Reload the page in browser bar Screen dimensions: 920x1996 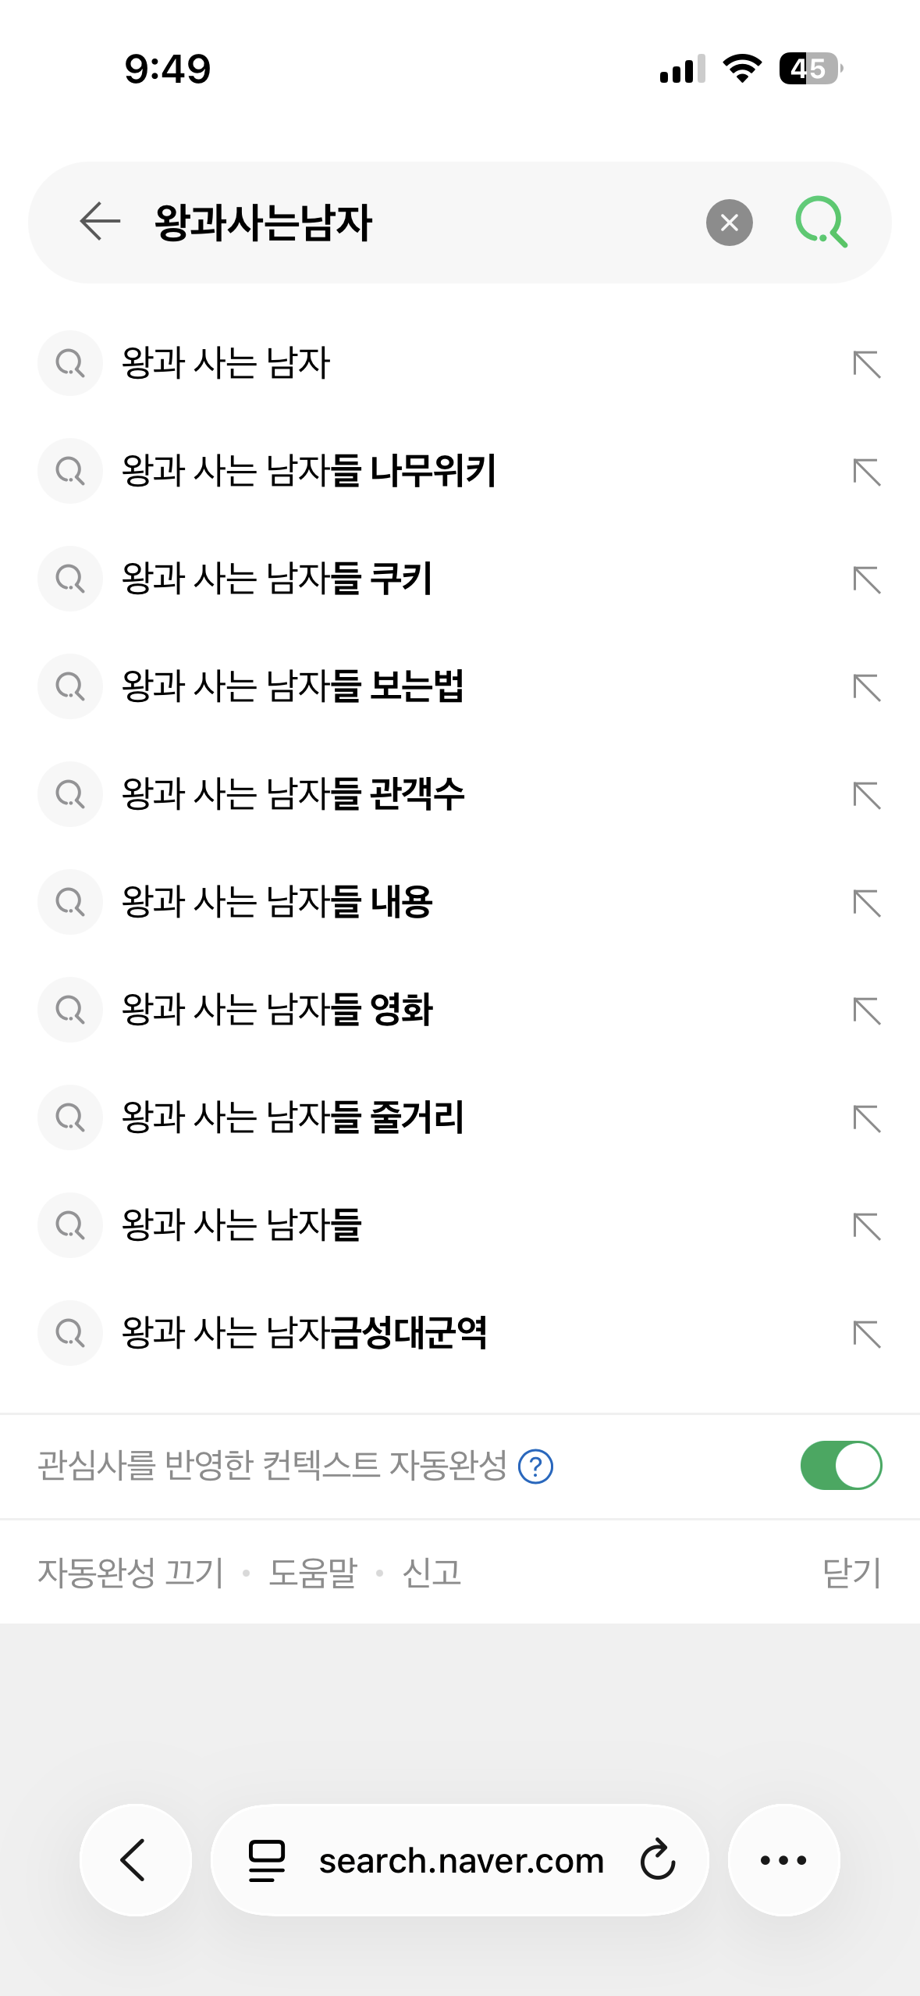point(657,1860)
